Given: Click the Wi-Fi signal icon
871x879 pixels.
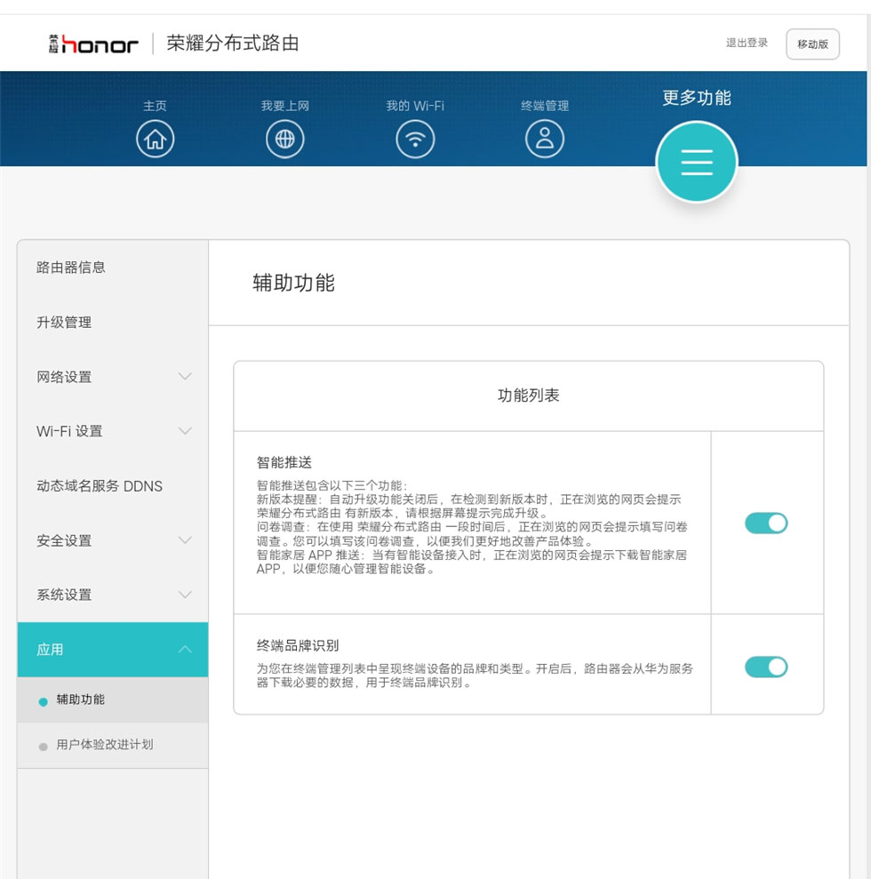Looking at the screenshot, I should point(415,140).
